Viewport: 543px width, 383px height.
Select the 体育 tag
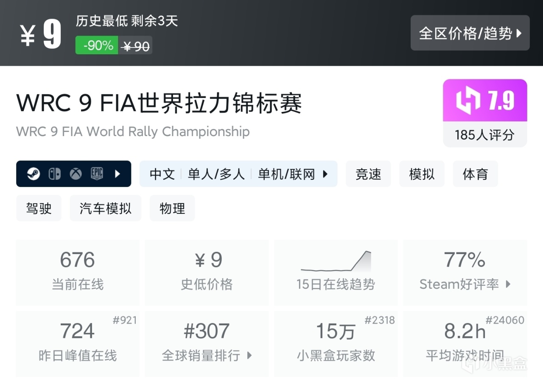(x=475, y=174)
